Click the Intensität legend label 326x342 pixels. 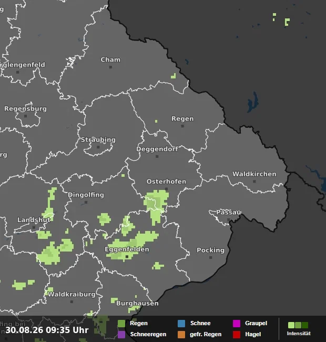[x=299, y=334]
